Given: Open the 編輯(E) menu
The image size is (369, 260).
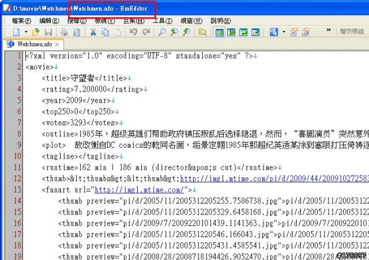Looking at the screenshot, I should tap(49, 21).
